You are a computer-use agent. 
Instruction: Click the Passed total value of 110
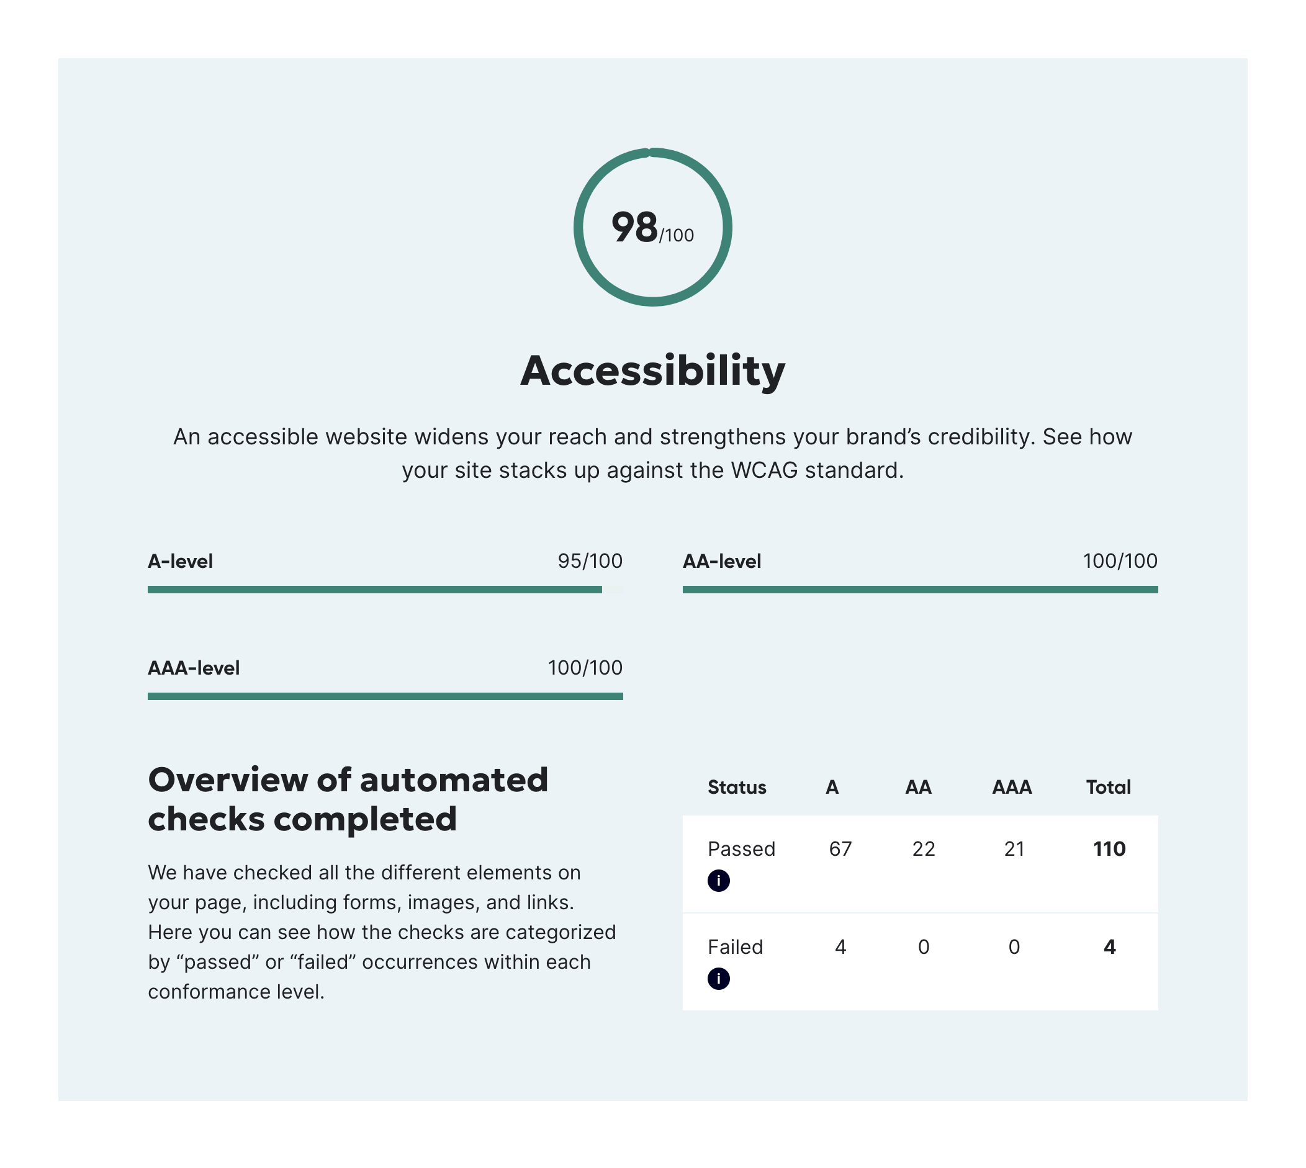[x=1110, y=848]
